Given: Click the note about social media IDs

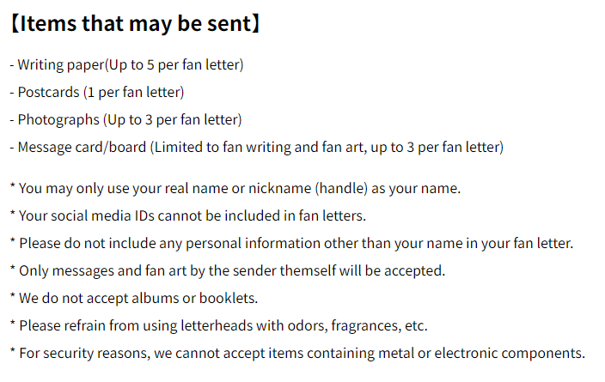Looking at the screenshot, I should click(188, 215).
